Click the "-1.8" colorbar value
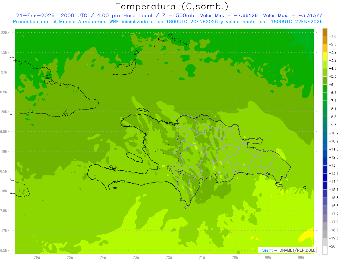Screen dimensions: 338x261 coord(333,36)
